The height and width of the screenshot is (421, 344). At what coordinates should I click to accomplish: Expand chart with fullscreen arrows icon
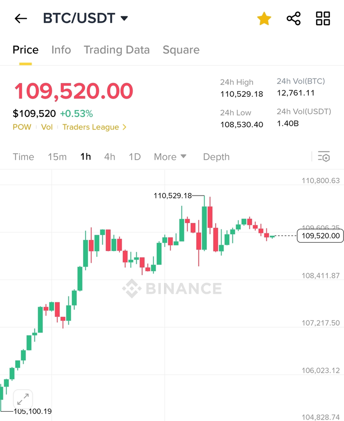click(x=23, y=399)
